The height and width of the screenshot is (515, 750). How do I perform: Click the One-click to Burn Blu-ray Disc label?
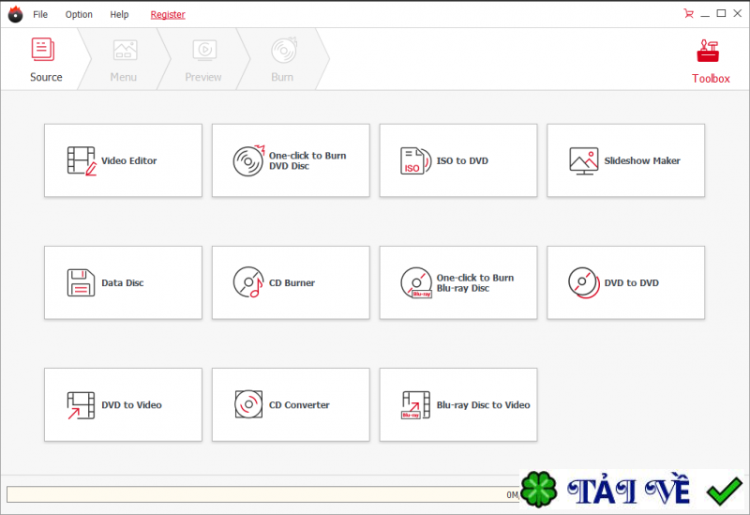point(475,283)
